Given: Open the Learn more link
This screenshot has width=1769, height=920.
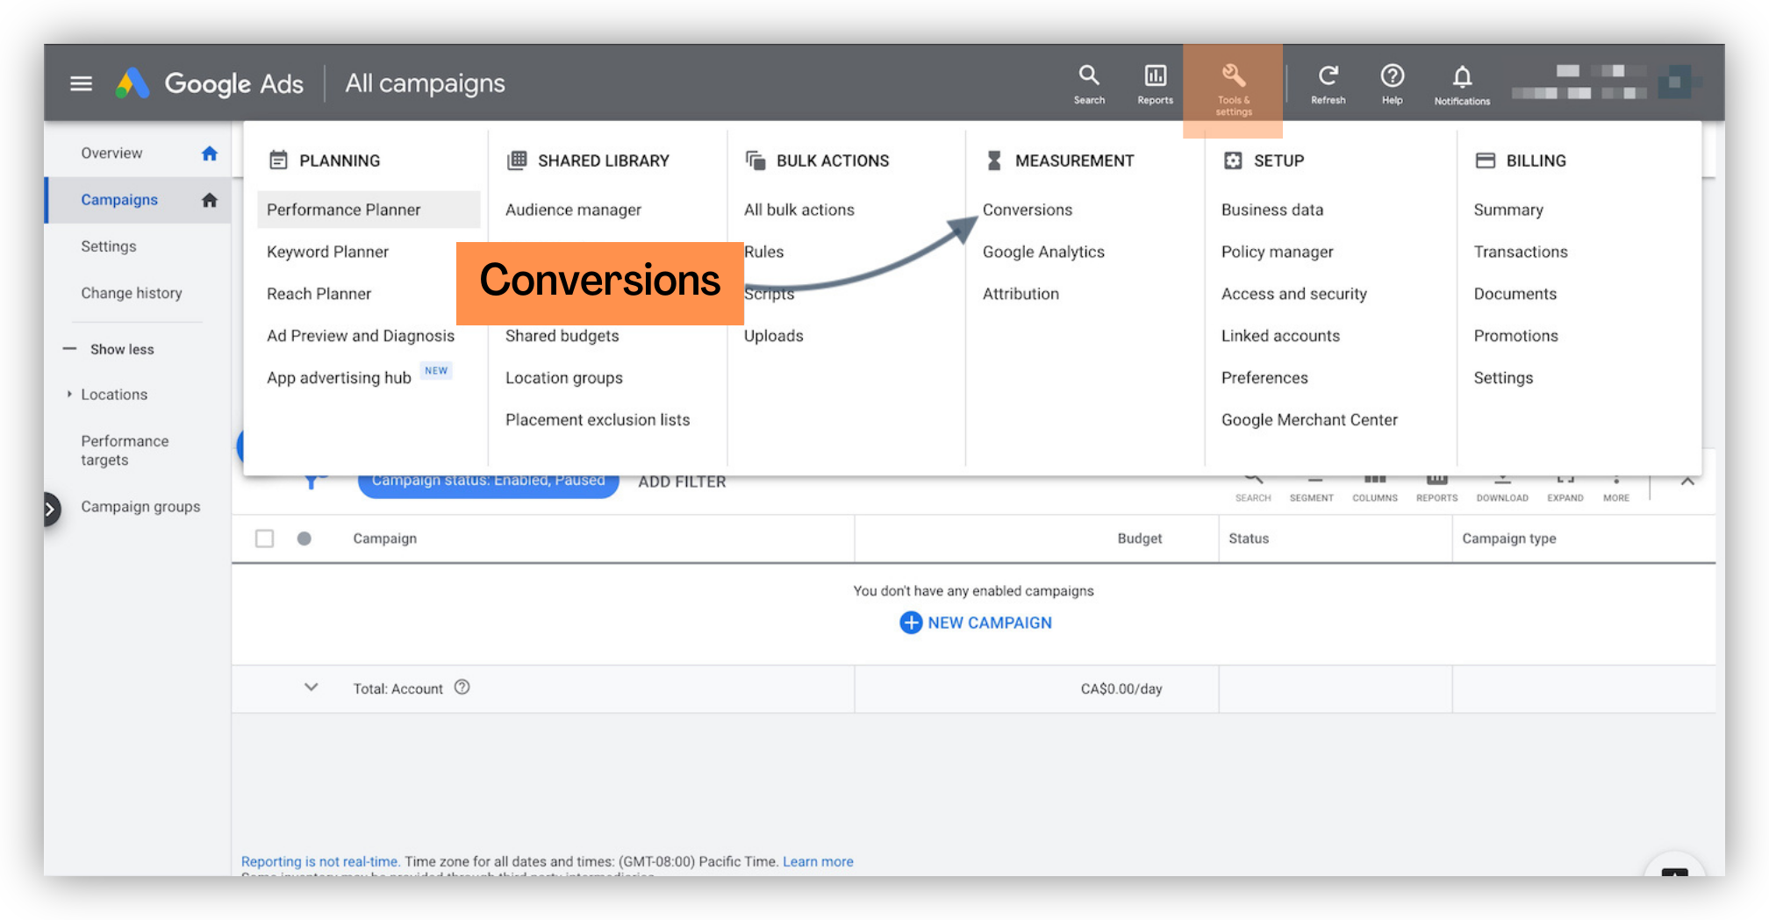Looking at the screenshot, I should point(818,861).
